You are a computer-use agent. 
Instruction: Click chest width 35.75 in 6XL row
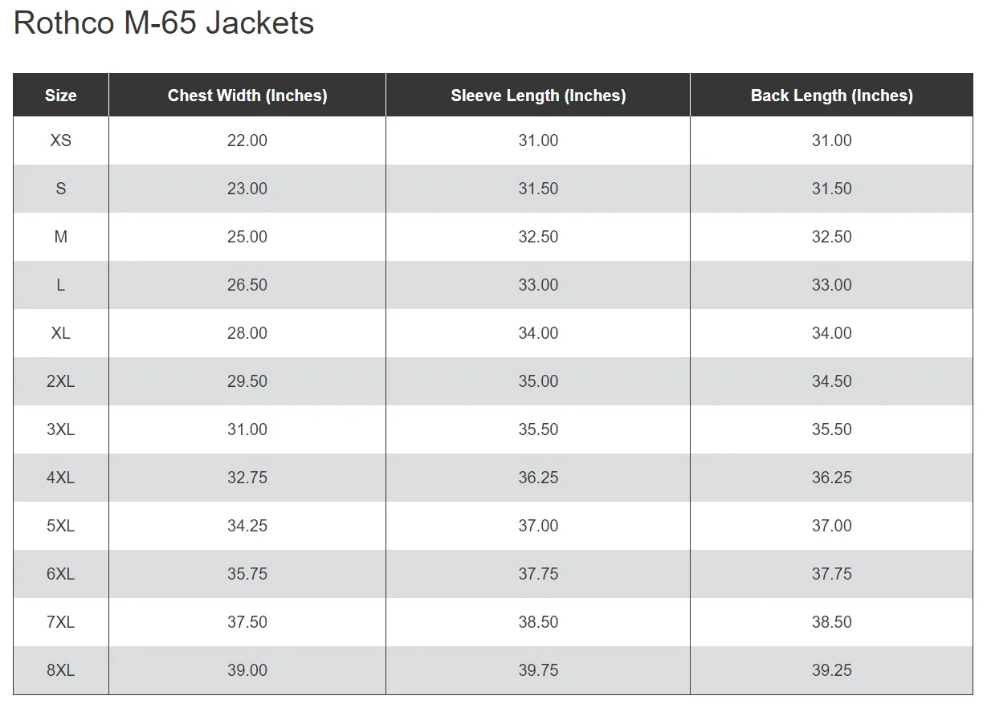[x=247, y=574]
